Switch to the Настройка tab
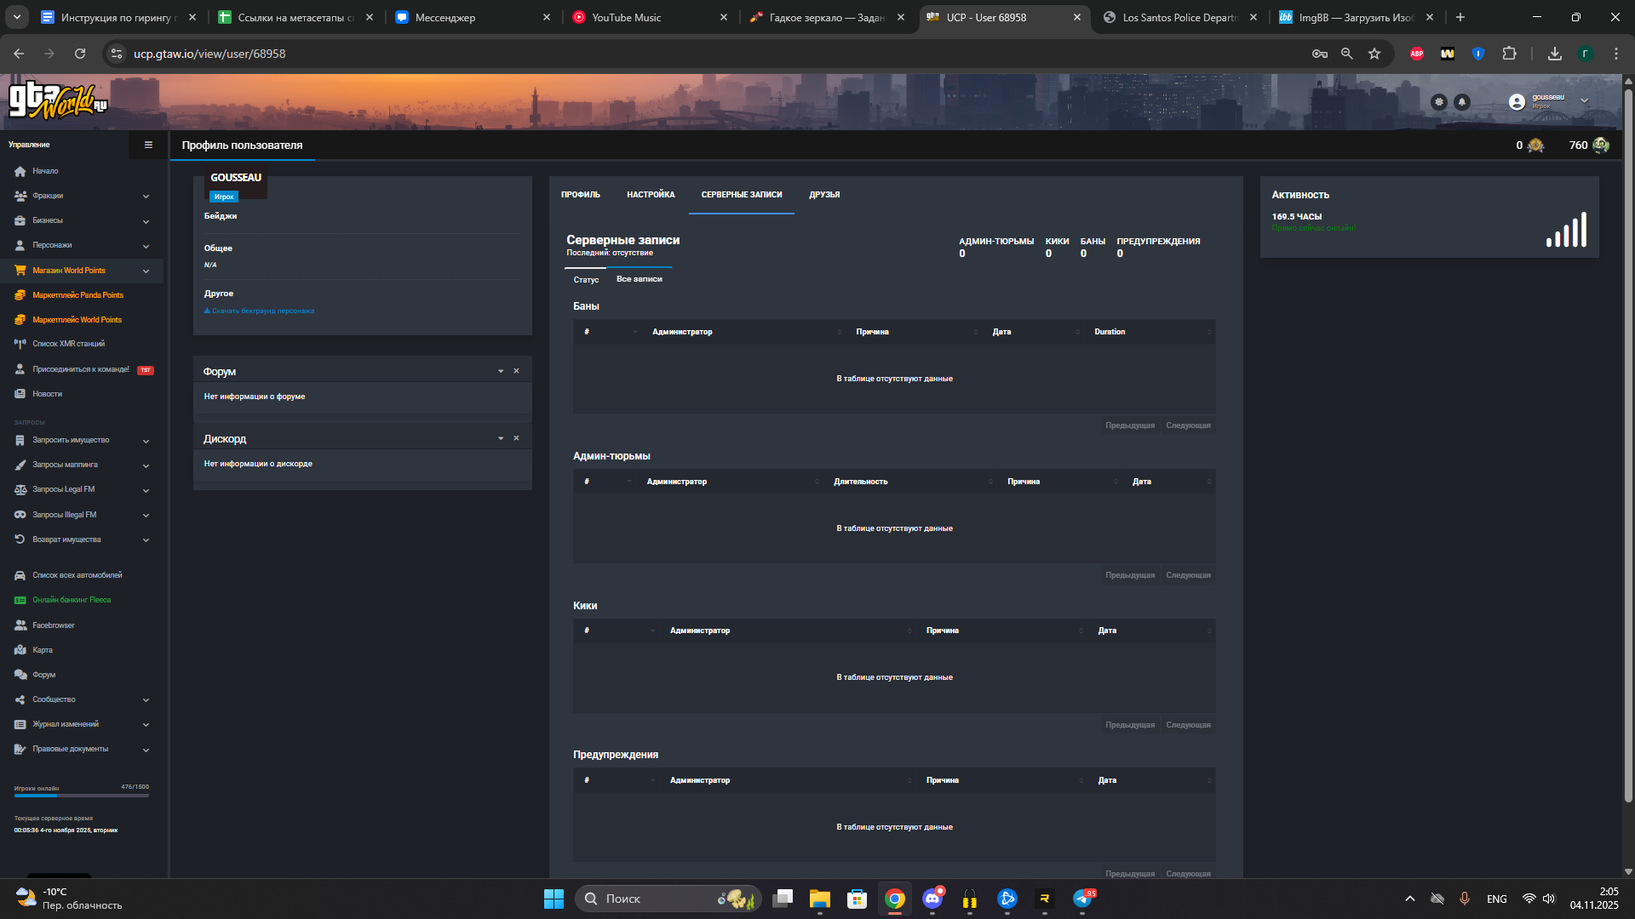Image resolution: width=1635 pixels, height=919 pixels. point(651,195)
